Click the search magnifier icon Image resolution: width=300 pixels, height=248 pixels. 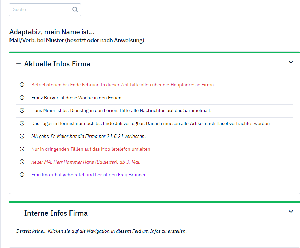point(75,10)
